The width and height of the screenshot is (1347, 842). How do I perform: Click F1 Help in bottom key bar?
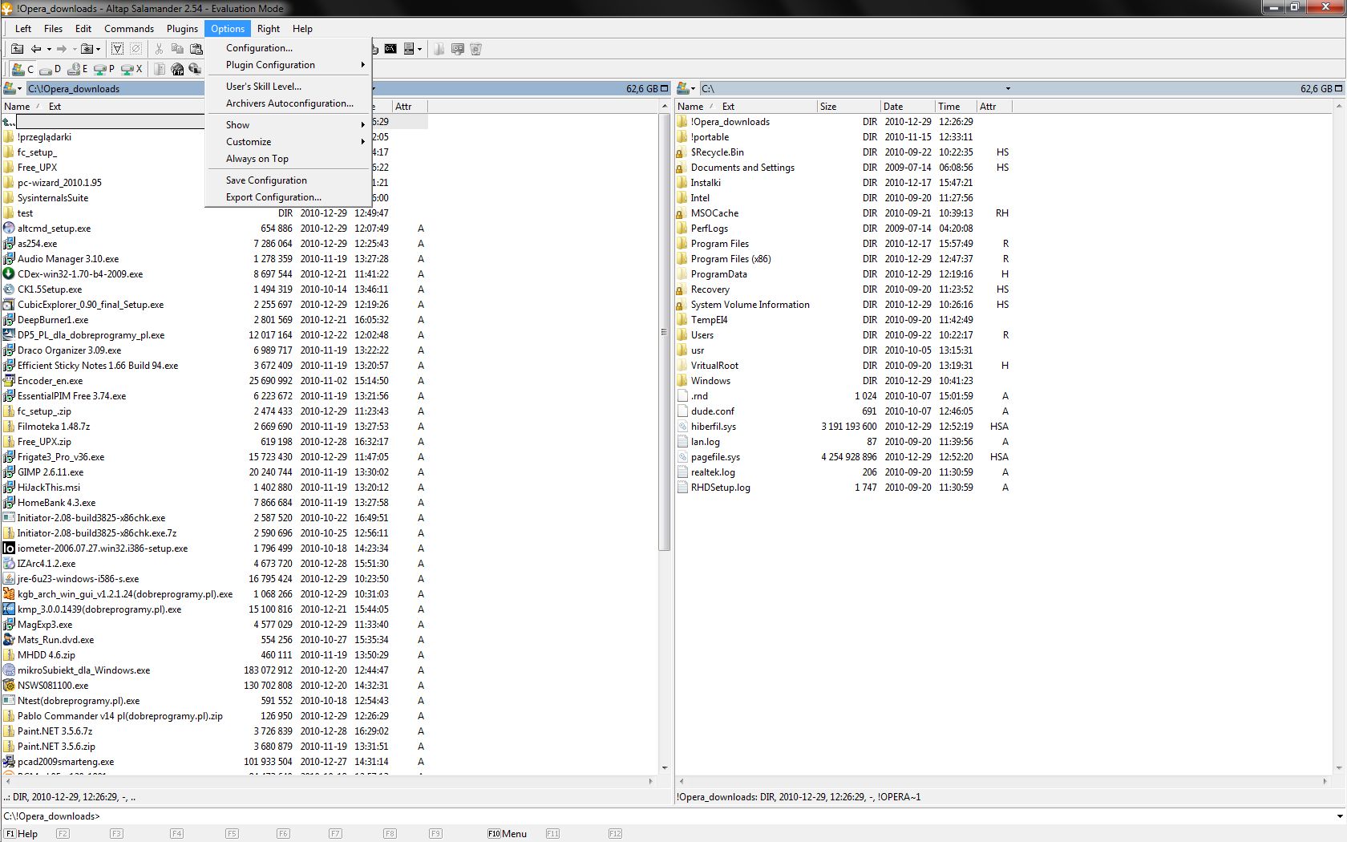[22, 834]
